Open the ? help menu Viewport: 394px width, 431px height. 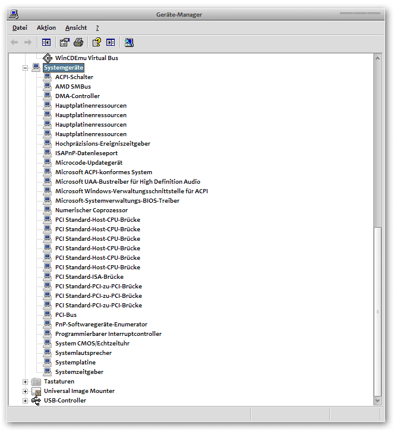(97, 28)
